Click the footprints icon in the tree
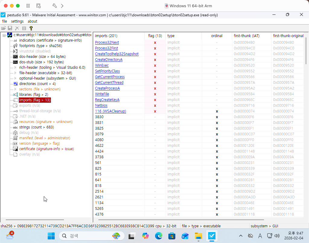This screenshot has height=243, width=309. 15,46
